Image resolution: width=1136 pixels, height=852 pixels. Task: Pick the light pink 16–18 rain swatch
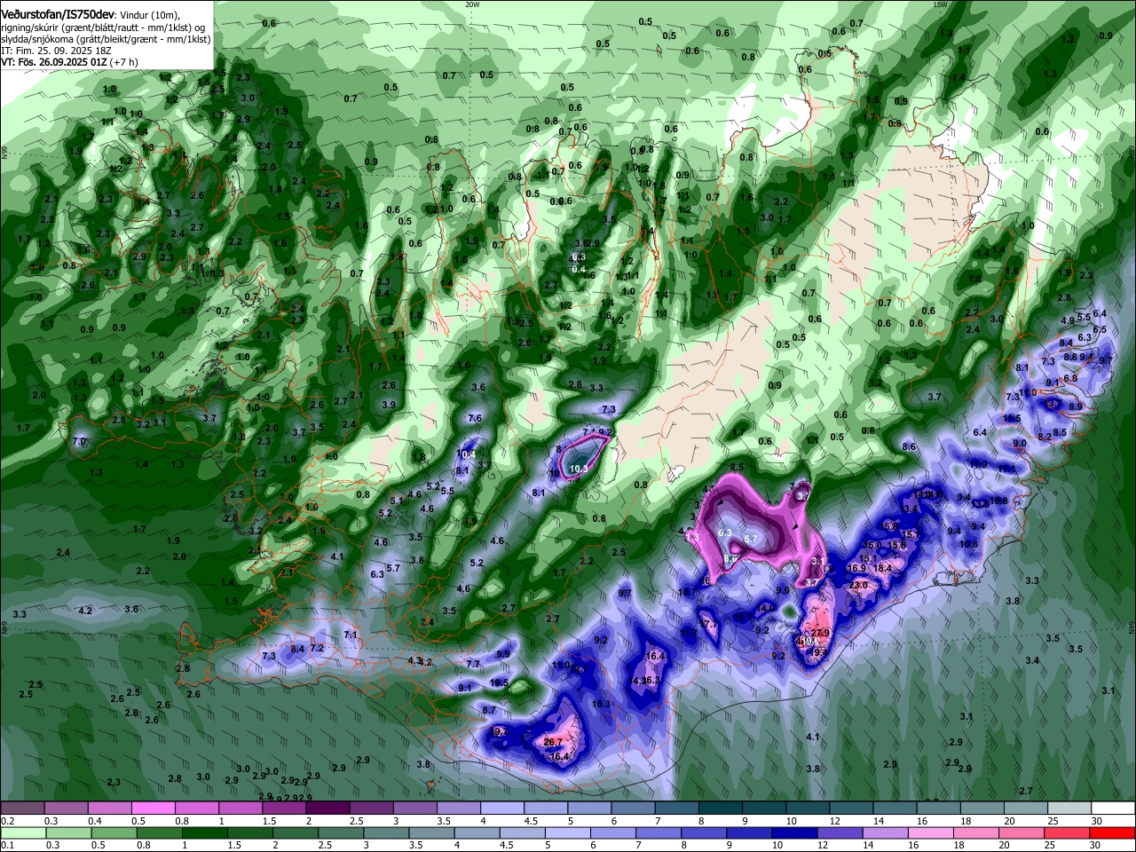coord(929,832)
